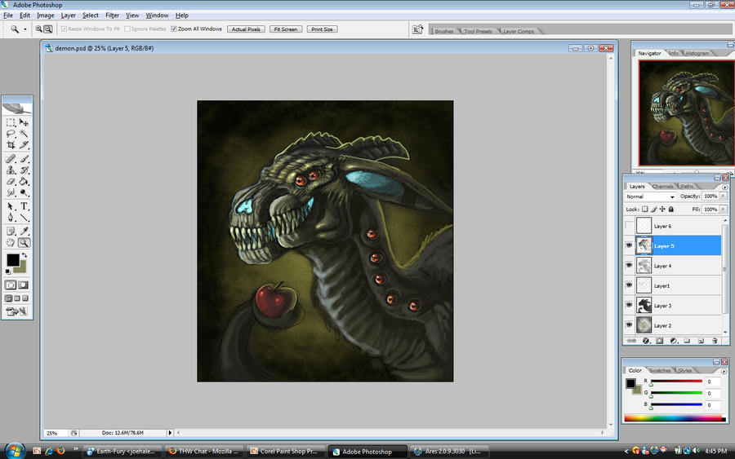Click the Print Size button

point(322,29)
